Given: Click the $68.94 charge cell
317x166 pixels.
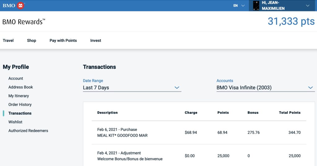Looking at the screenshot, I should click(191, 133).
